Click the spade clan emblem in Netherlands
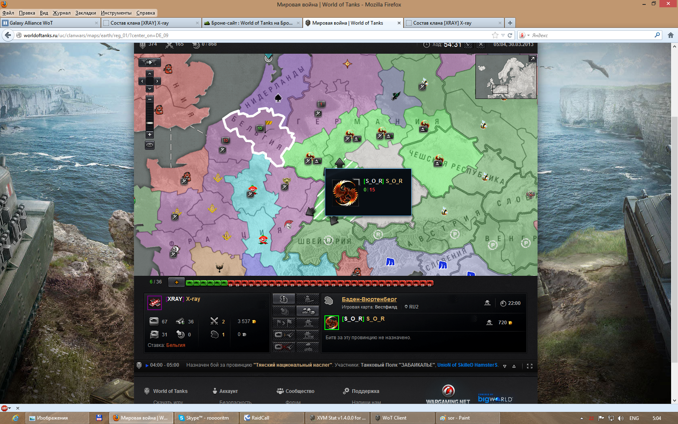This screenshot has width=678, height=424. pyautogui.click(x=278, y=98)
